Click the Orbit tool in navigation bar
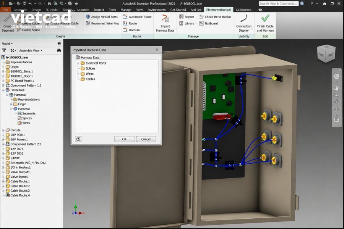Screen dimensions: 344x229 (336, 102)
